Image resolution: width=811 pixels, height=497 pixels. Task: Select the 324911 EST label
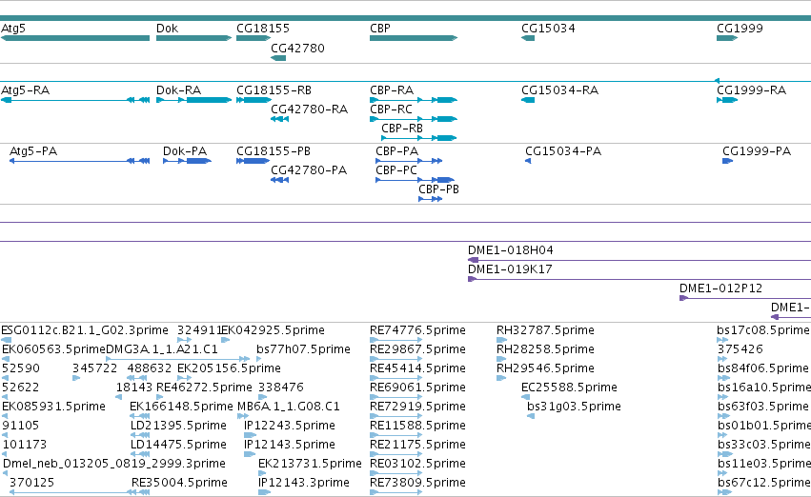(199, 330)
